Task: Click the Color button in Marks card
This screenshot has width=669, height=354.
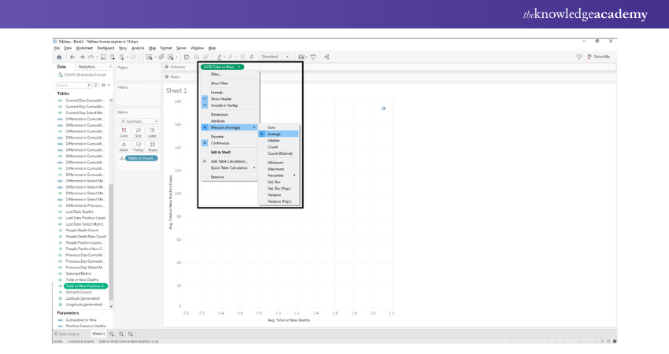Action: [x=124, y=133]
